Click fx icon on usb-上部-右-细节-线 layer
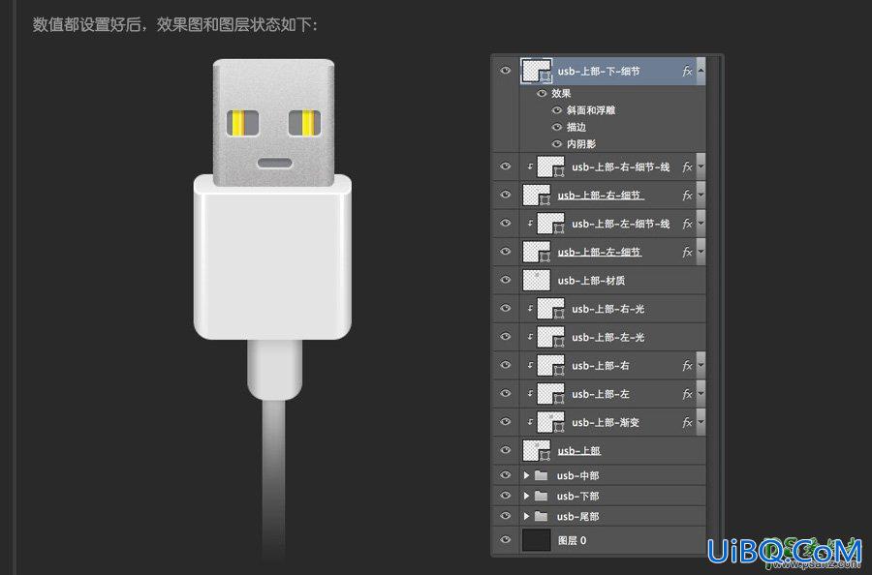 [687, 167]
